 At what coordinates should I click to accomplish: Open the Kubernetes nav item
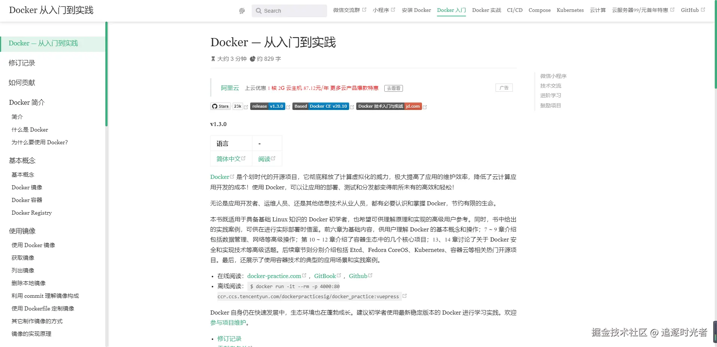(x=570, y=10)
